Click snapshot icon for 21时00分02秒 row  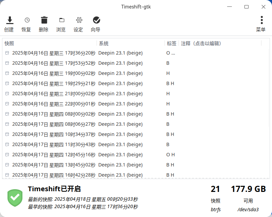click(x=7, y=94)
